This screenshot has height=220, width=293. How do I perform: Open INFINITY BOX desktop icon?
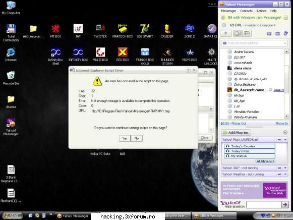tap(78, 54)
